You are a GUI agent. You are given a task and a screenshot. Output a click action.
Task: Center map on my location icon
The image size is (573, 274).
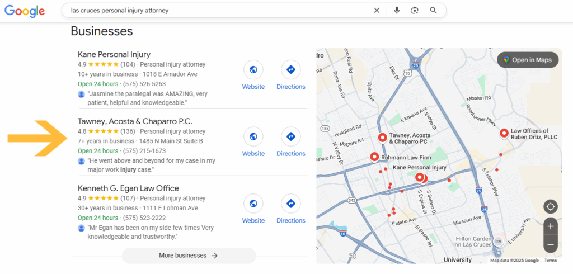(x=551, y=206)
